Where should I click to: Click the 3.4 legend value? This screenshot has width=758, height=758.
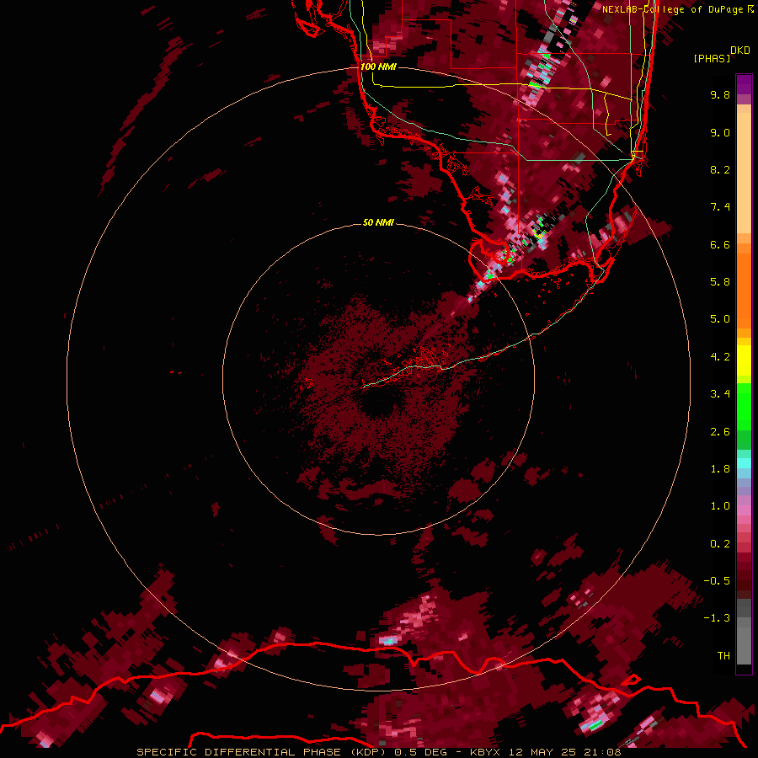[x=720, y=394]
